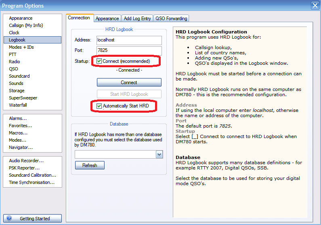Expand the Database selection dropdown
The width and height of the screenshot is (321, 225).
coord(159,155)
